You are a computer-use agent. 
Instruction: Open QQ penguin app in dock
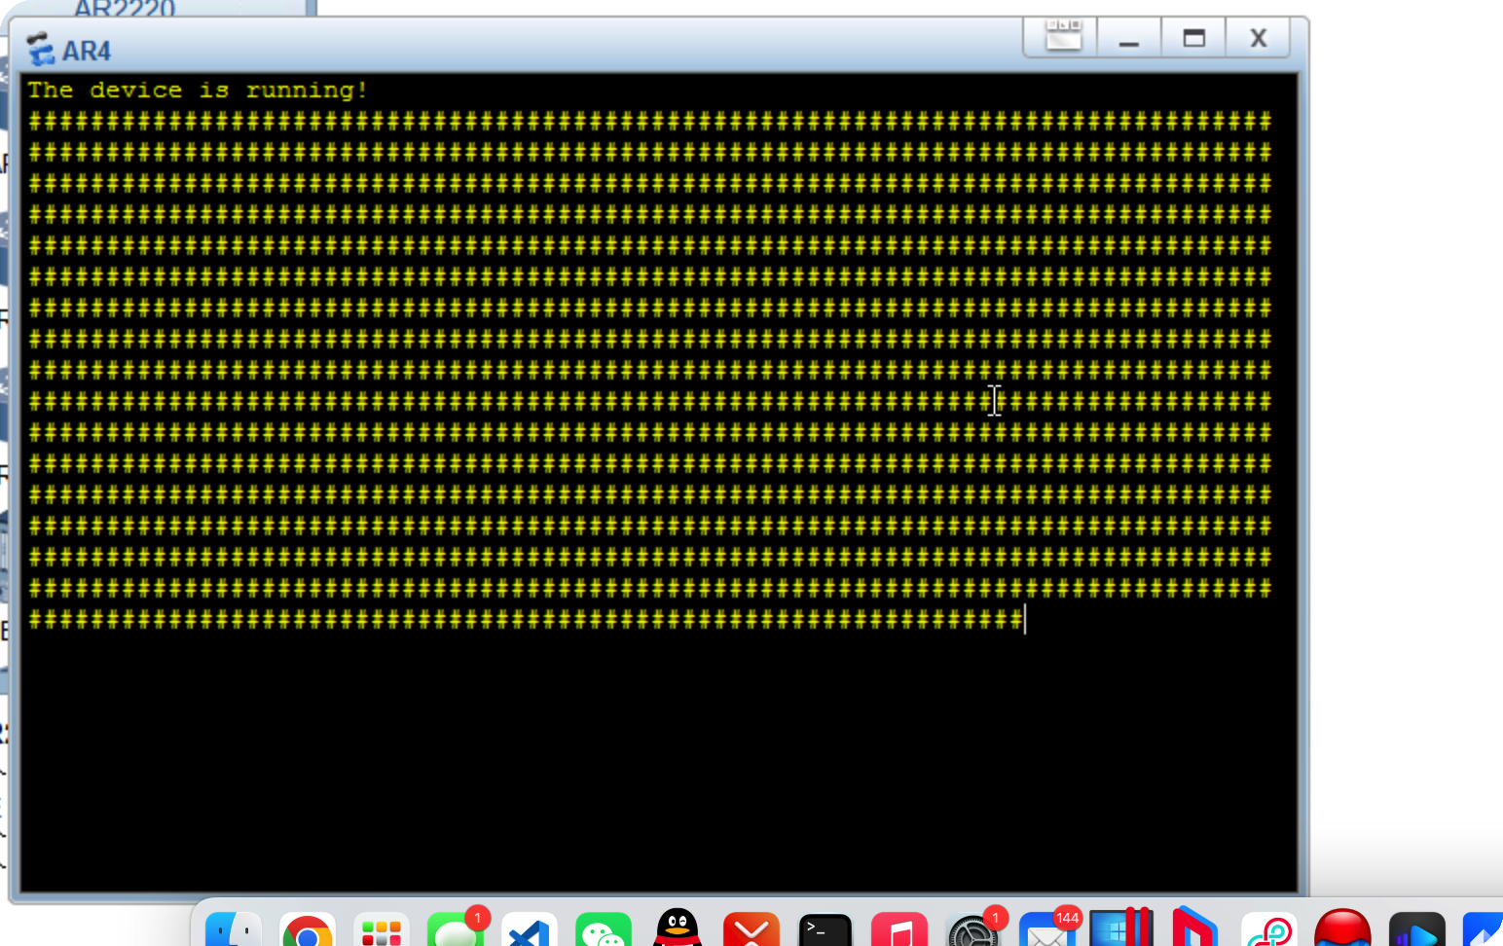pyautogui.click(x=678, y=928)
